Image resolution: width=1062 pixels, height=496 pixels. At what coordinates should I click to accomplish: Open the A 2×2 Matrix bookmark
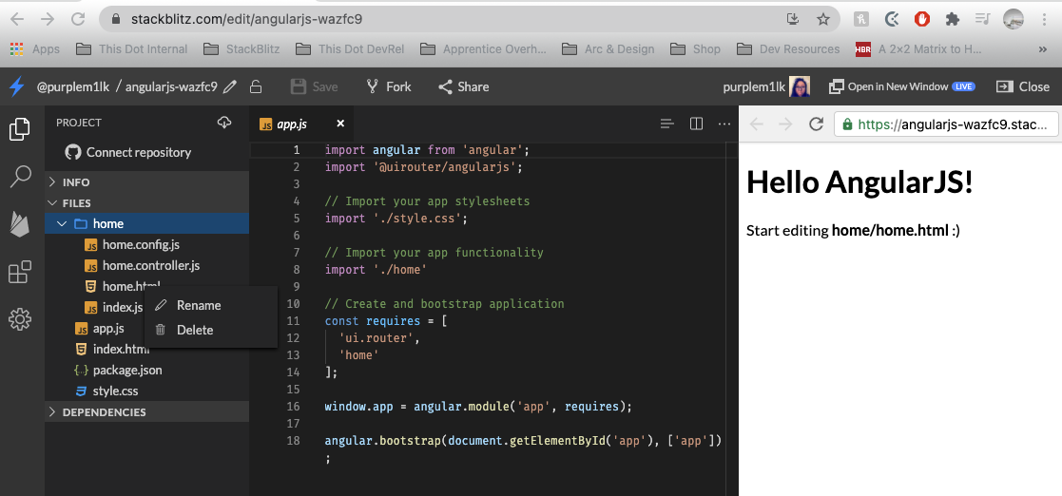918,48
